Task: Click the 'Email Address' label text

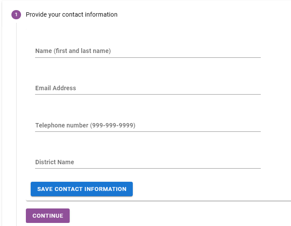Action: pyautogui.click(x=56, y=88)
